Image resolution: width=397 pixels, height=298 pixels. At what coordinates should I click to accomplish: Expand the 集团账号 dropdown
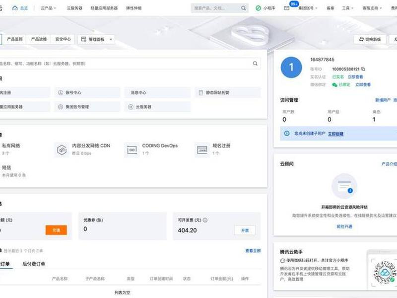(308, 8)
